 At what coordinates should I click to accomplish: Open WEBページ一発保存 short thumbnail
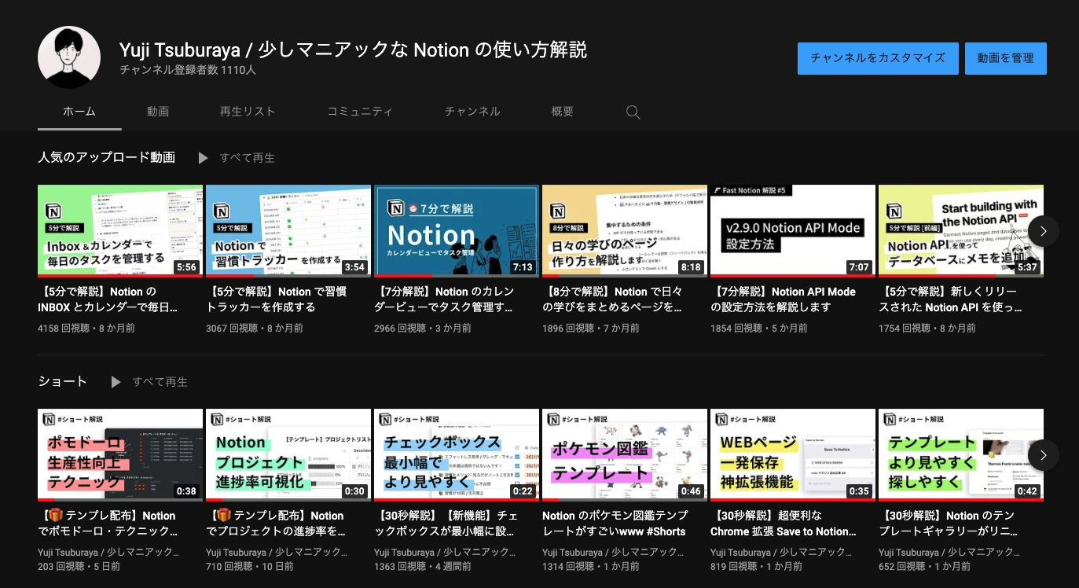click(793, 455)
